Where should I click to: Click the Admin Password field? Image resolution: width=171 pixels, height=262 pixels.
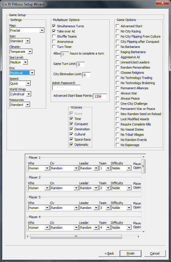click(66, 88)
